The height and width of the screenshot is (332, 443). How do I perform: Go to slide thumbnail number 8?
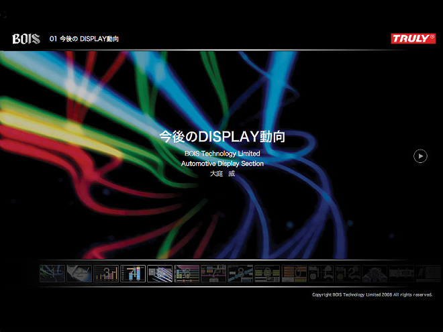point(240,273)
